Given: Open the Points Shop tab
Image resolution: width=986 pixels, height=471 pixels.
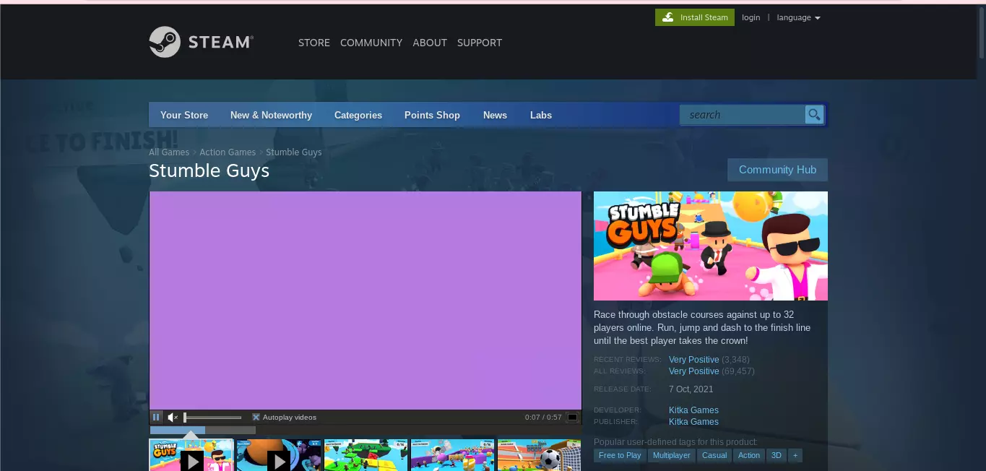Looking at the screenshot, I should [x=432, y=115].
